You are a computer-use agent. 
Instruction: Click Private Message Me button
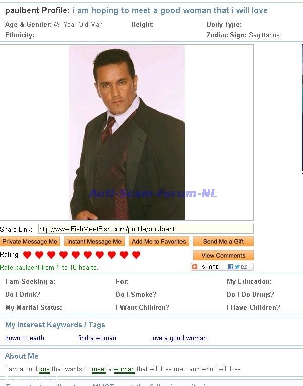(30, 242)
